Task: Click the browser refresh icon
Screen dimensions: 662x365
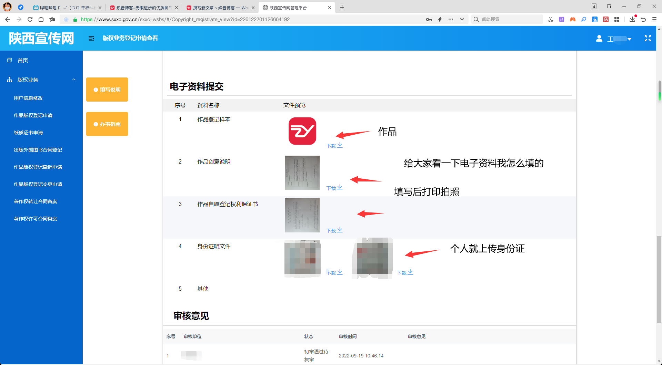Action: point(30,19)
